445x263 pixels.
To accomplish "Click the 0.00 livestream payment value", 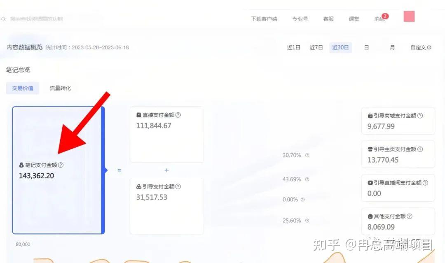I will (374, 193).
